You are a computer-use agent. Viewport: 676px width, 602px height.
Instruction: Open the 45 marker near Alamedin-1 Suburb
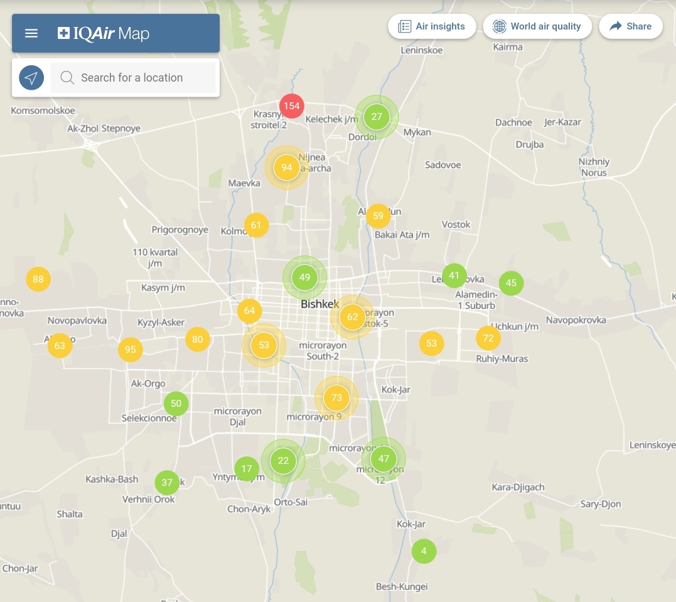click(x=511, y=283)
